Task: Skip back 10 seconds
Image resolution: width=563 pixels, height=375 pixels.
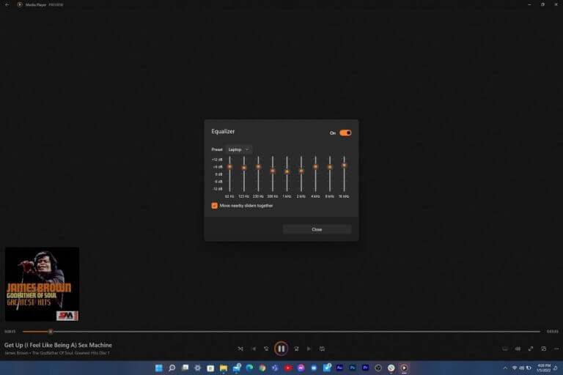Action: click(266, 349)
